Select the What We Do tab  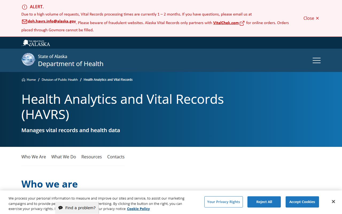[64, 157]
